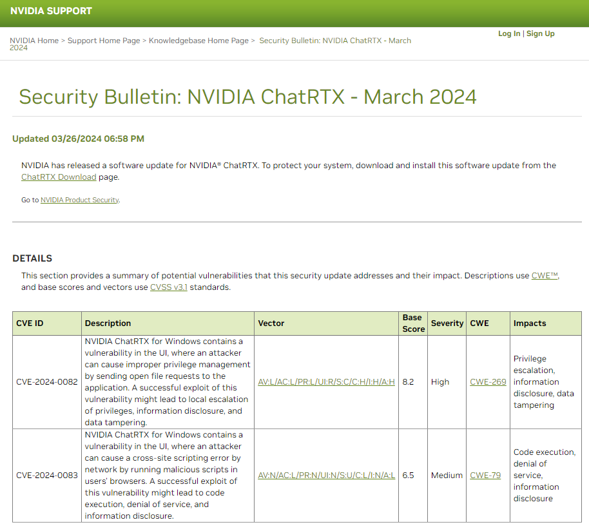Go to NVIDIA Home breadcrumb
Image resolution: width=589 pixels, height=529 pixels.
click(x=34, y=41)
